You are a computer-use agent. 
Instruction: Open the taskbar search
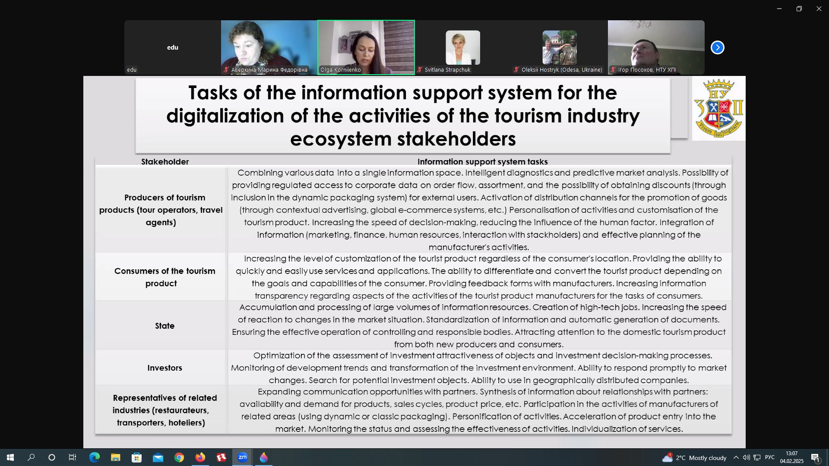(x=31, y=457)
